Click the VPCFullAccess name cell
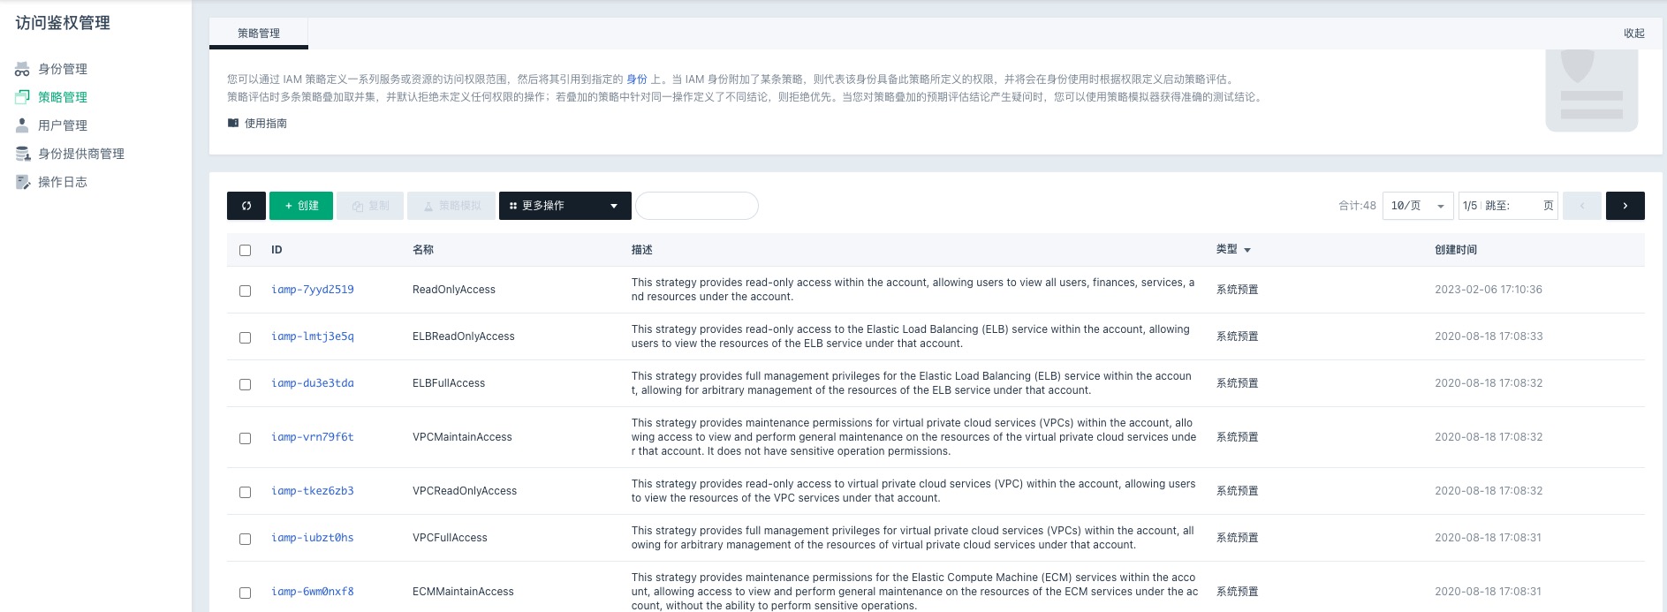 pyautogui.click(x=450, y=538)
